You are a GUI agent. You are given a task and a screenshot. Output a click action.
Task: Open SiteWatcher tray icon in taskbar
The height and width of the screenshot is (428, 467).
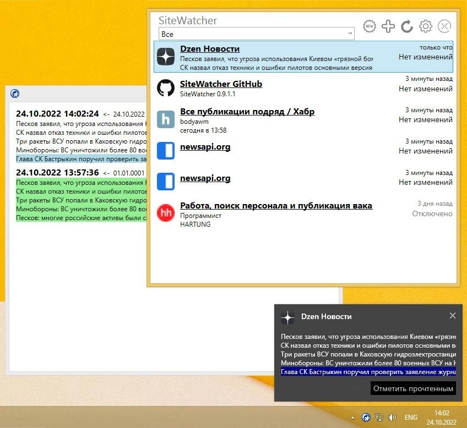pos(366,417)
